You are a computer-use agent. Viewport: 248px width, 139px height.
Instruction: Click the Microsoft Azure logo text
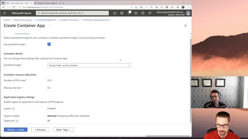[x=22, y=13]
